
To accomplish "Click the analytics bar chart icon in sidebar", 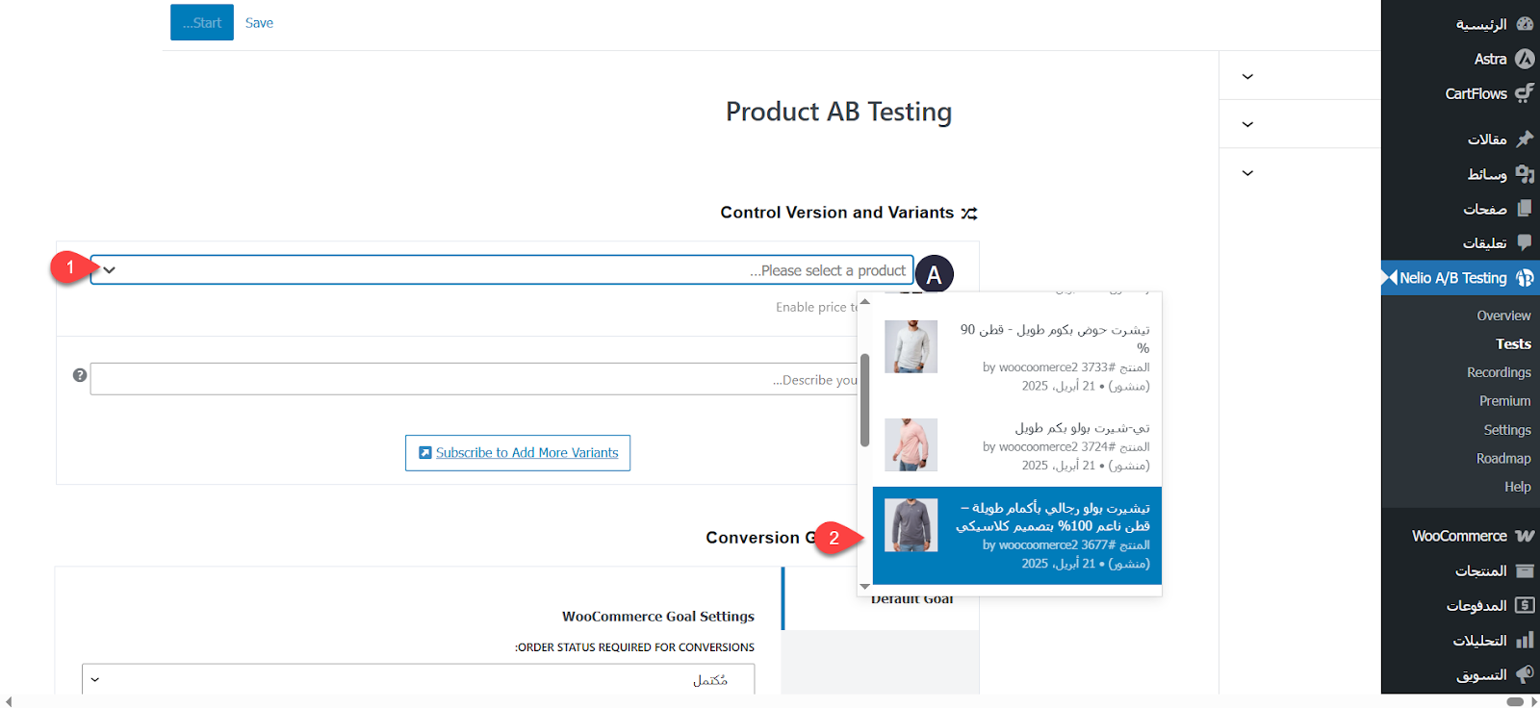I will click(1525, 640).
